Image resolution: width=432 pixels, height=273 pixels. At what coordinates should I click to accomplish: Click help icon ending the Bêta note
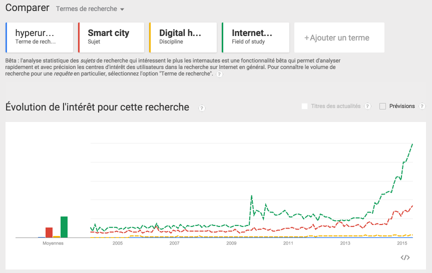click(x=219, y=74)
